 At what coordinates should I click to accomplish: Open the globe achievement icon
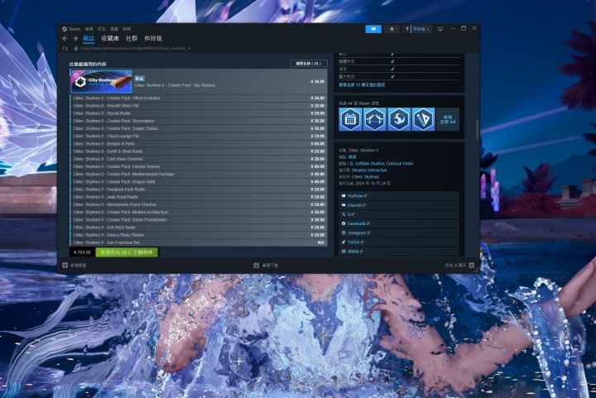click(399, 119)
